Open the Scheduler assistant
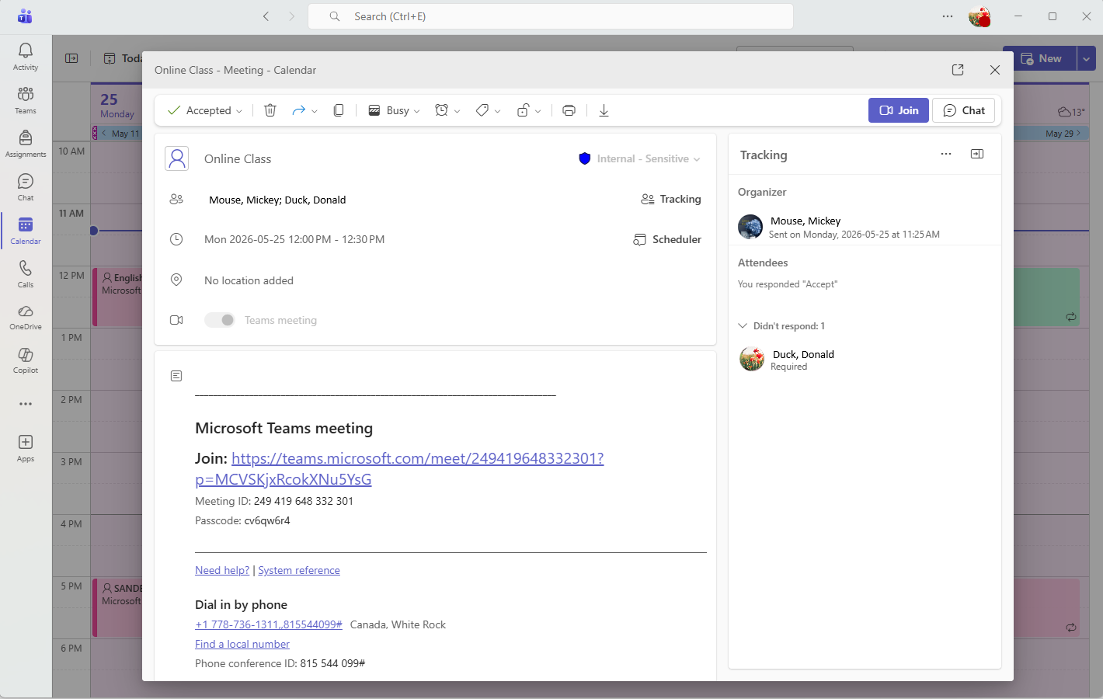This screenshot has height=699, width=1103. click(x=667, y=239)
